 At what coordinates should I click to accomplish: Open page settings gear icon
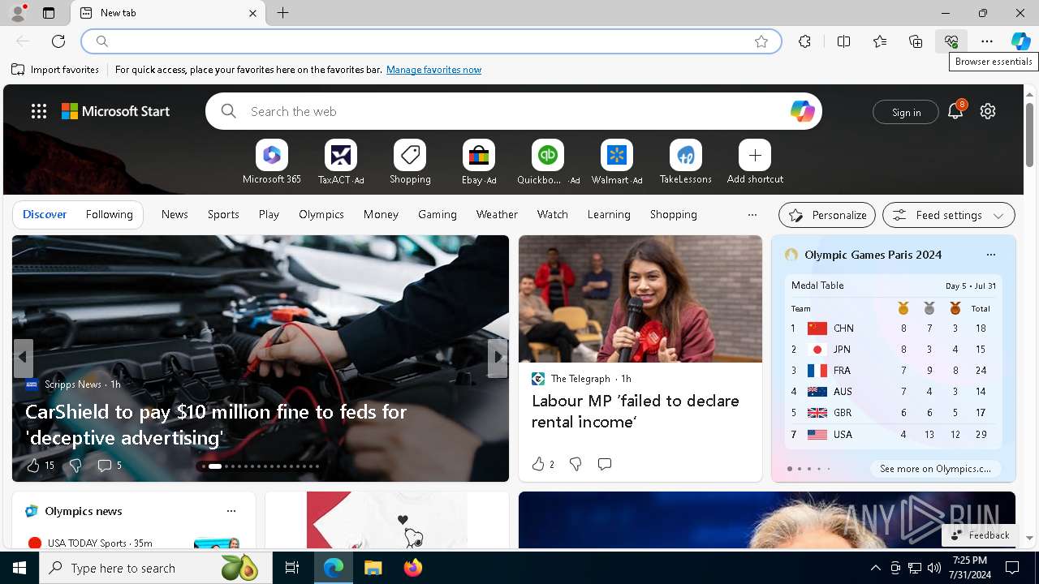988,111
